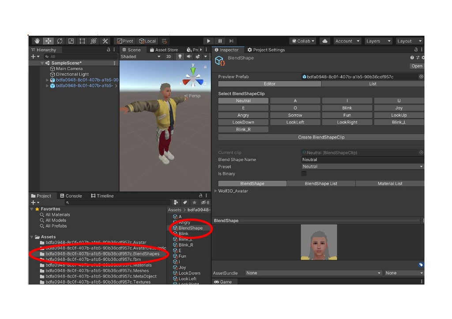Image resolution: width=452 pixels, height=319 pixels.
Task: Search by type in Project
Action: click(x=176, y=203)
